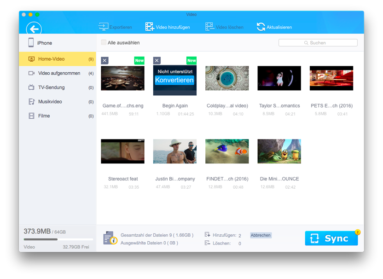Select the Game.of...chs.eng thumbnail
Image resolution: width=383 pixels, height=279 pixels.
122,78
